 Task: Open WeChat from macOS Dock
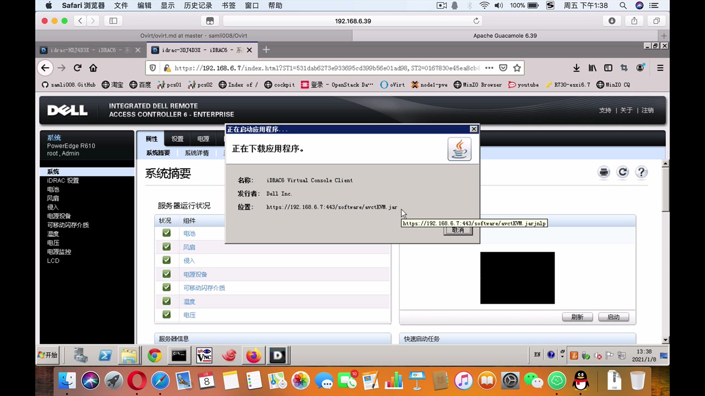pyautogui.click(x=533, y=380)
